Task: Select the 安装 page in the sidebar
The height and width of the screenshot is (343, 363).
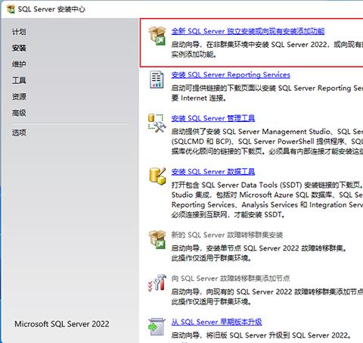Action: click(x=19, y=48)
